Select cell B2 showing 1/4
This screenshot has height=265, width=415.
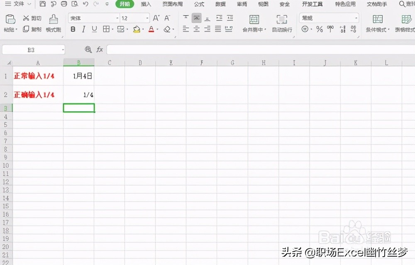click(78, 94)
